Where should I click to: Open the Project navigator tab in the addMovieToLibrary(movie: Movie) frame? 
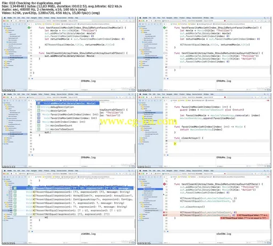(x=4, y=24)
